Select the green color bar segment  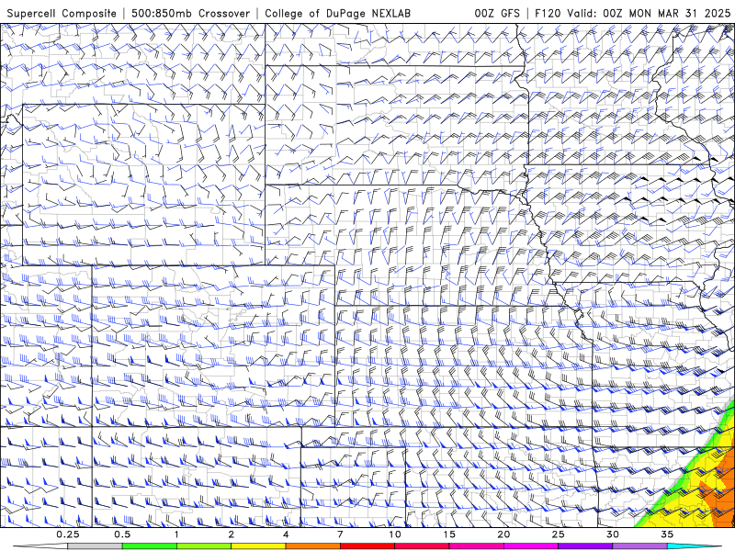[x=149, y=546]
